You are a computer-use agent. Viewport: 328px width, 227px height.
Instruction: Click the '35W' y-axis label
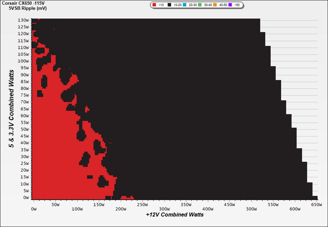(x=24, y=150)
